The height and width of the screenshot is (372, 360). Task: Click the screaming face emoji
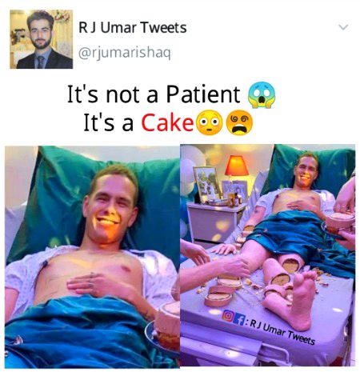262,94
